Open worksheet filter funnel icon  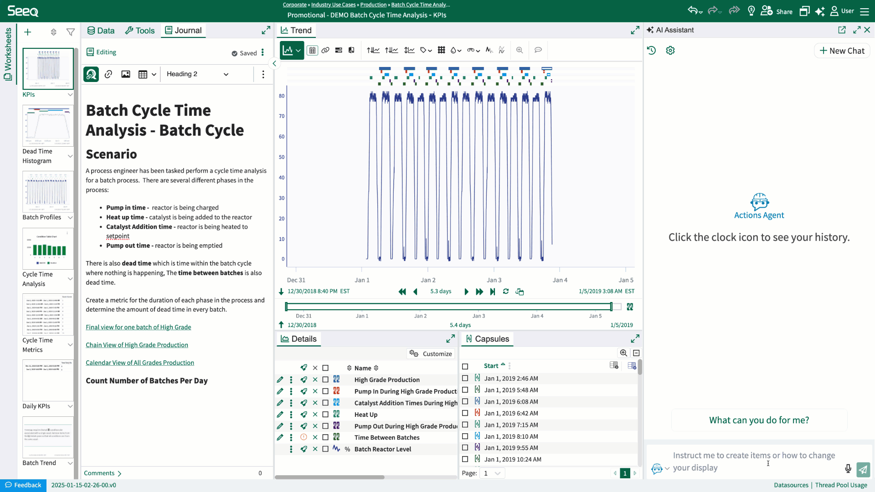71,32
